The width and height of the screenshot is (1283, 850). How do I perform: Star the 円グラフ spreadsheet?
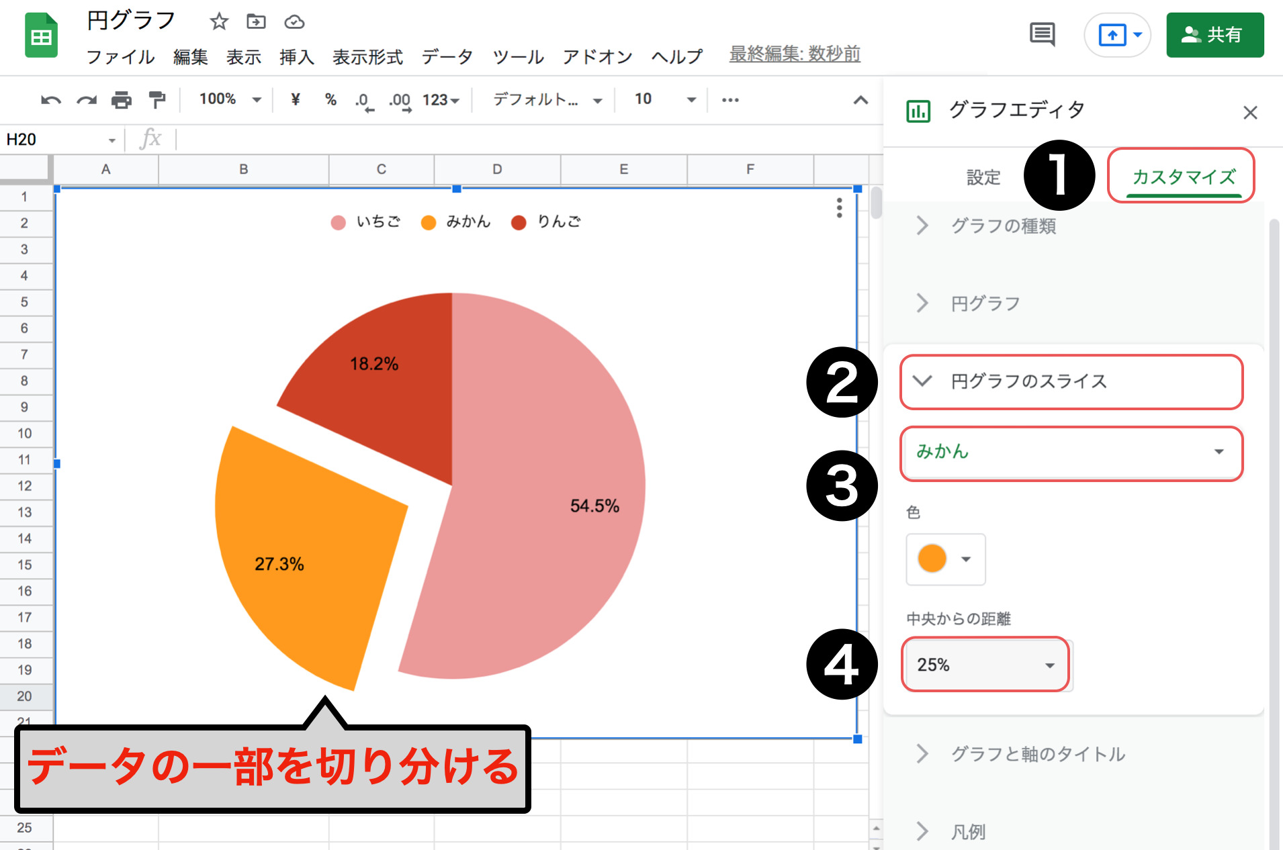pyautogui.click(x=218, y=21)
